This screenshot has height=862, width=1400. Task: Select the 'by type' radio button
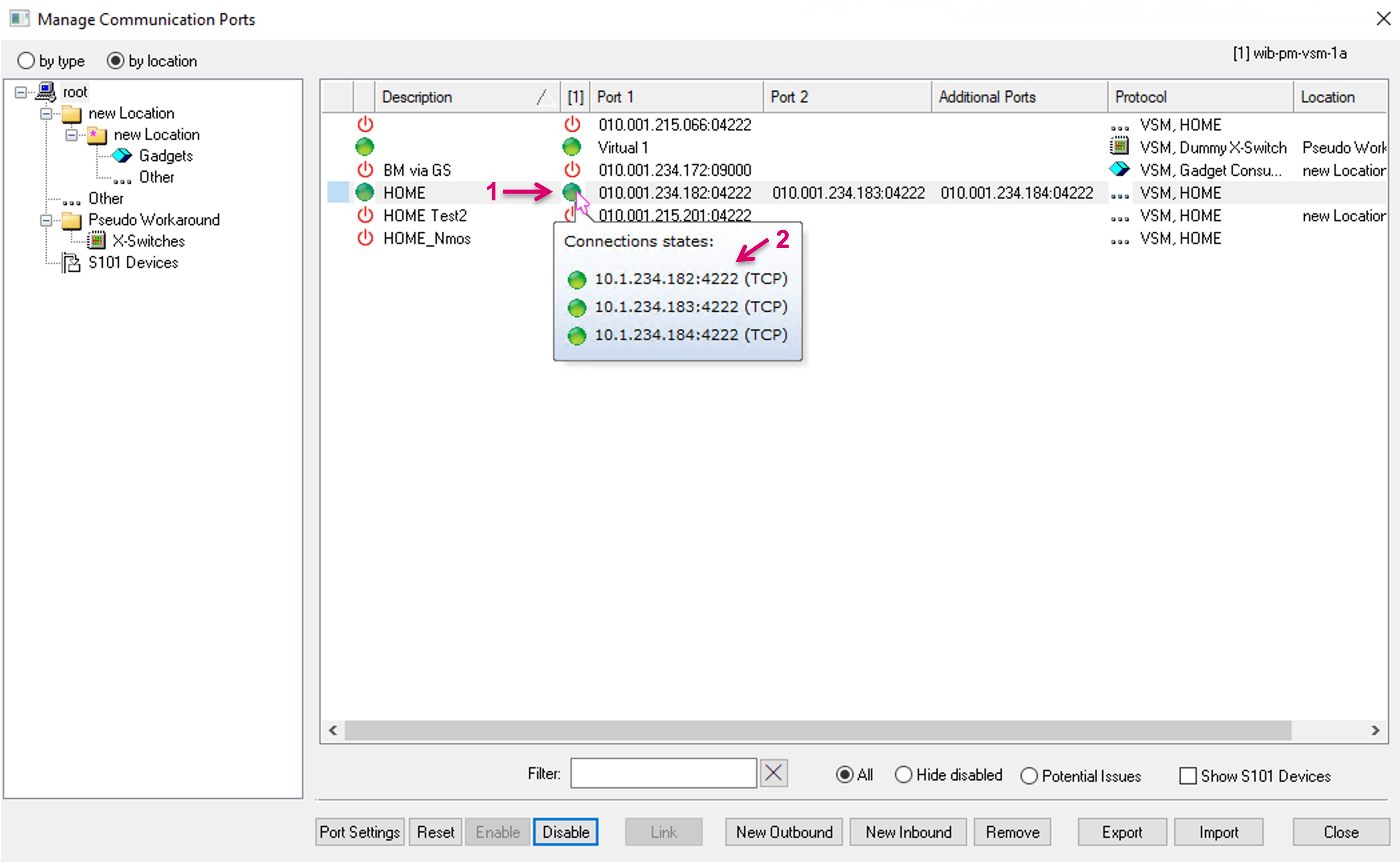point(26,61)
